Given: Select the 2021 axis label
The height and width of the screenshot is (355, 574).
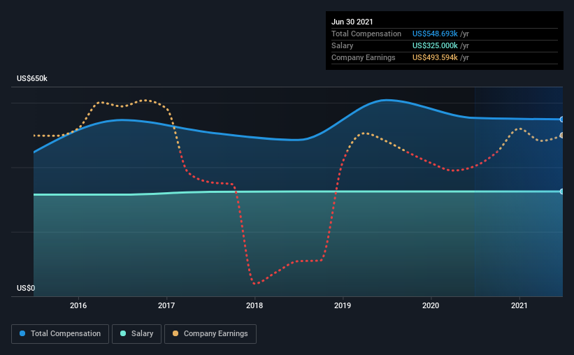Looking at the screenshot, I should 519,305.
